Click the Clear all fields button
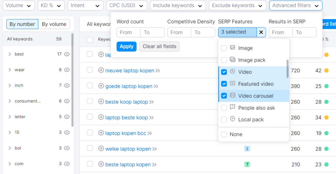336x174 pixels. [x=159, y=46]
